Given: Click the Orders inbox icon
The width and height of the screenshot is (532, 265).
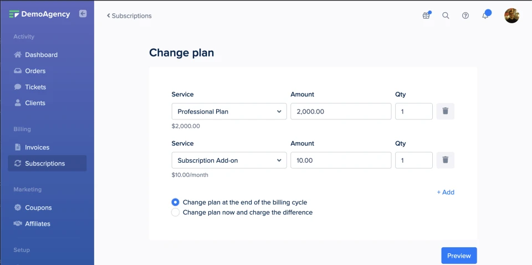Looking at the screenshot, I should (x=18, y=71).
